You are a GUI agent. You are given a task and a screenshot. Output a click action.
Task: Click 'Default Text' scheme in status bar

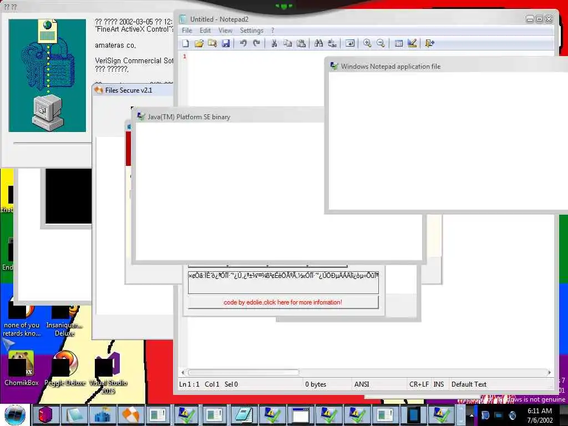pyautogui.click(x=469, y=384)
